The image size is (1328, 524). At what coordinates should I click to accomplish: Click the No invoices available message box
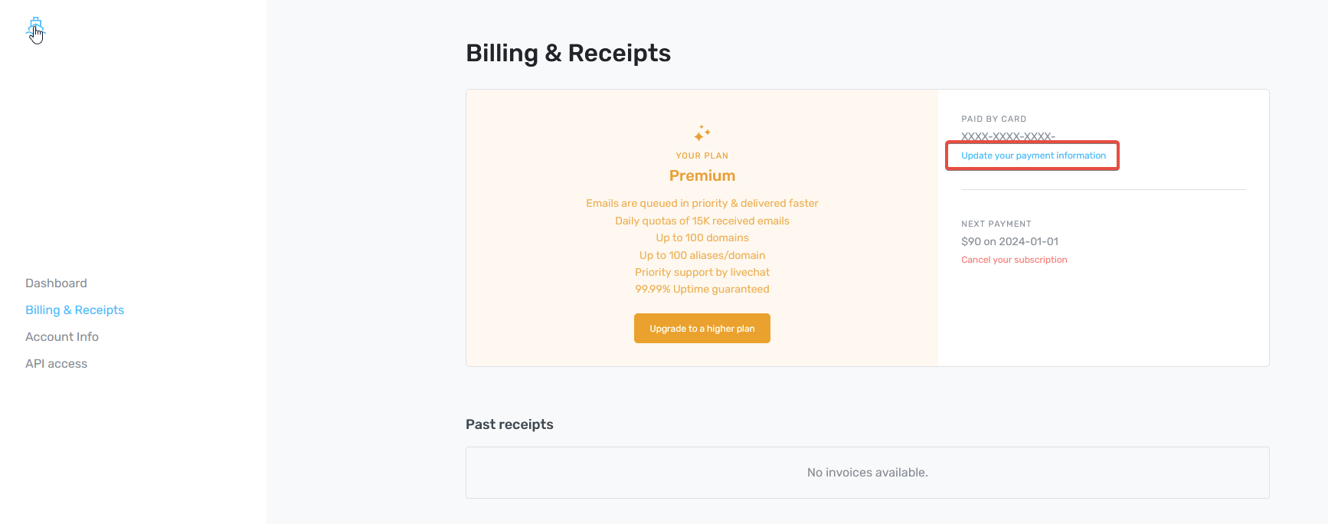[867, 473]
